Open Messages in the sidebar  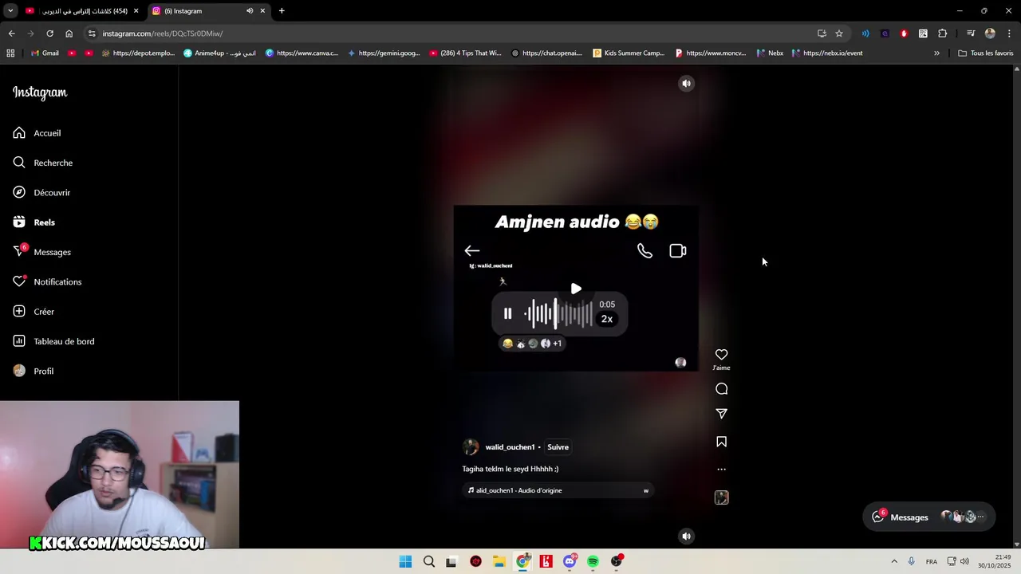[41, 252]
